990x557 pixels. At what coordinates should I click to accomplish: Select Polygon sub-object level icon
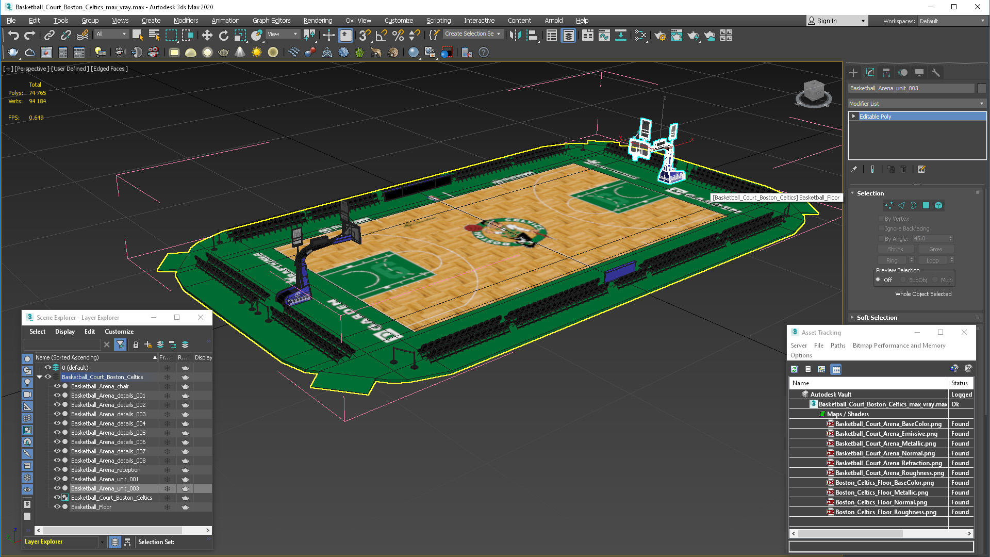(x=926, y=205)
